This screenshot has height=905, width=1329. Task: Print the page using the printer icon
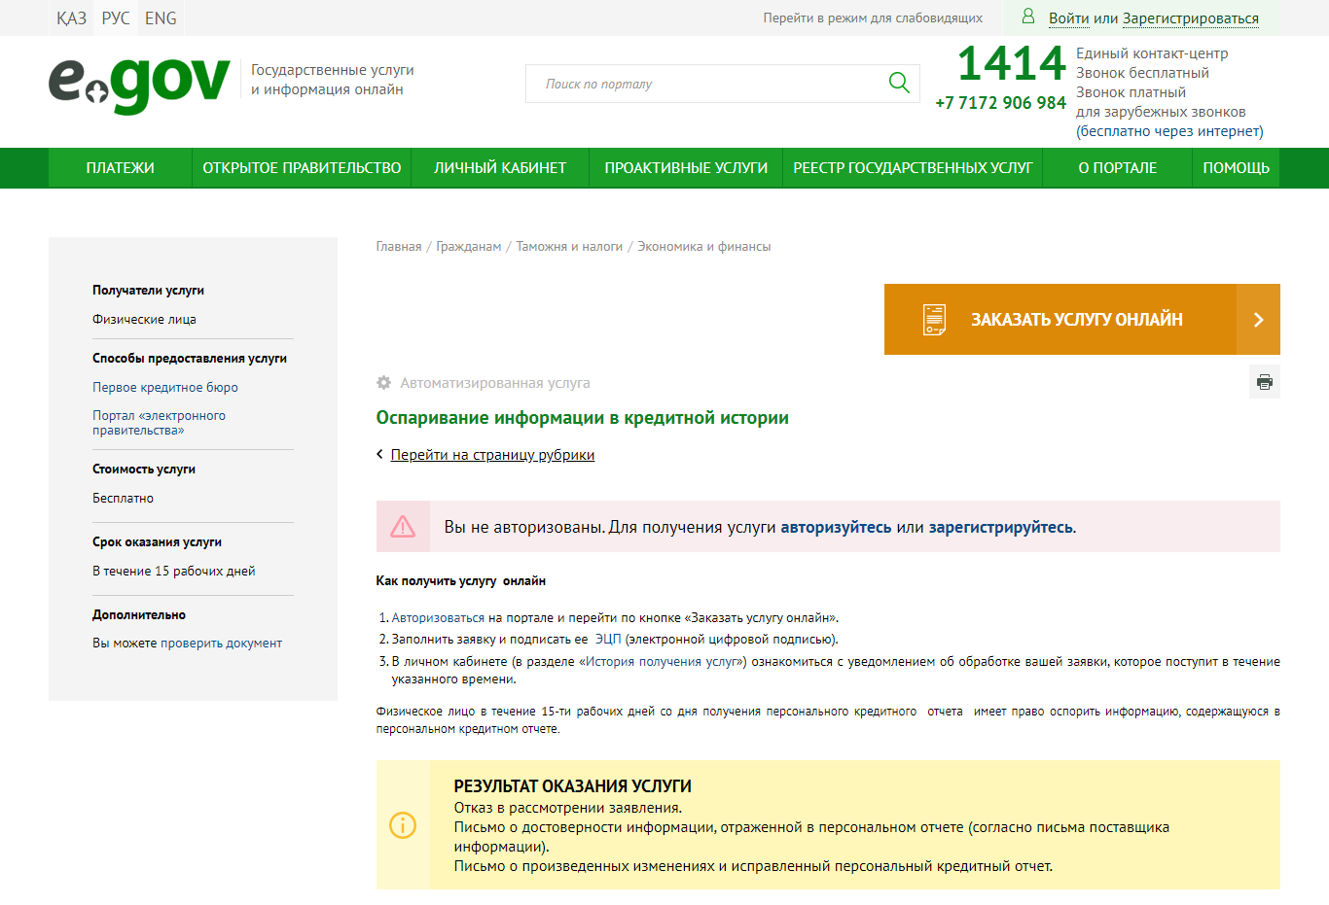click(1264, 382)
